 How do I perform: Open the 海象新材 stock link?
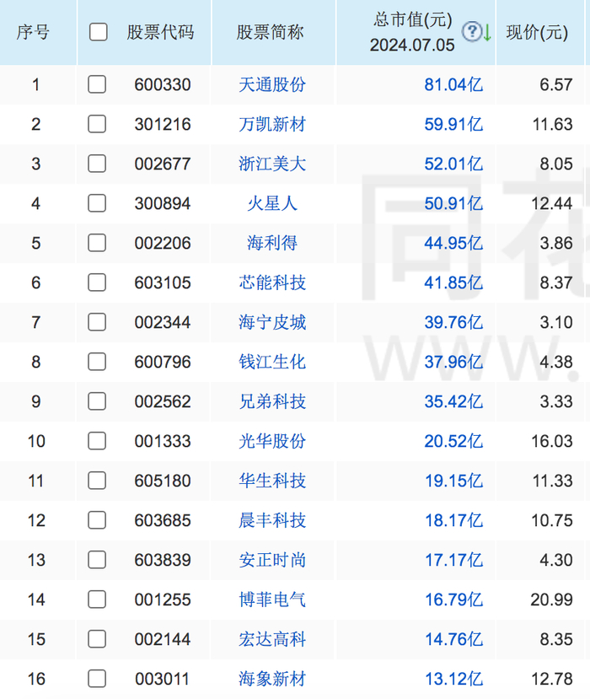pos(272,679)
